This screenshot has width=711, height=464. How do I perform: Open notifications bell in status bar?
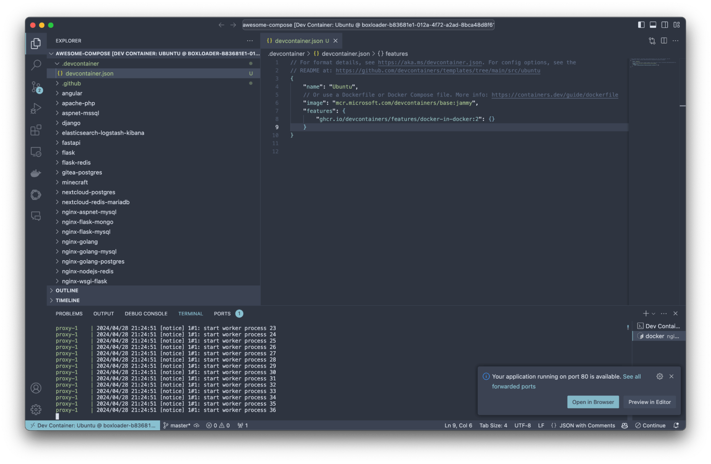pos(676,426)
